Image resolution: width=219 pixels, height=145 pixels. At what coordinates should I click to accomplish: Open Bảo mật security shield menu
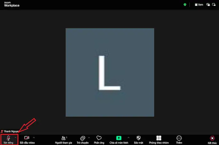(139, 139)
